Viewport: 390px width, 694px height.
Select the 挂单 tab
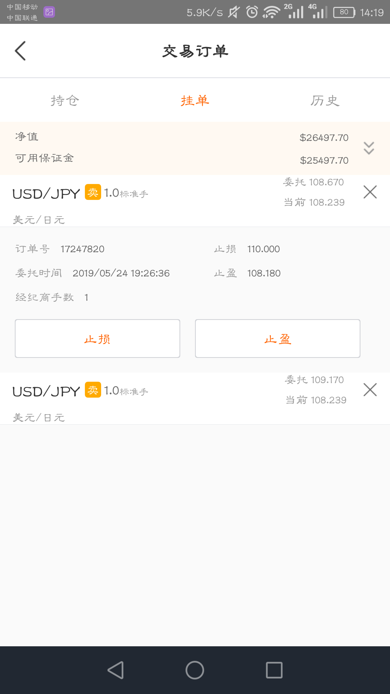195,100
